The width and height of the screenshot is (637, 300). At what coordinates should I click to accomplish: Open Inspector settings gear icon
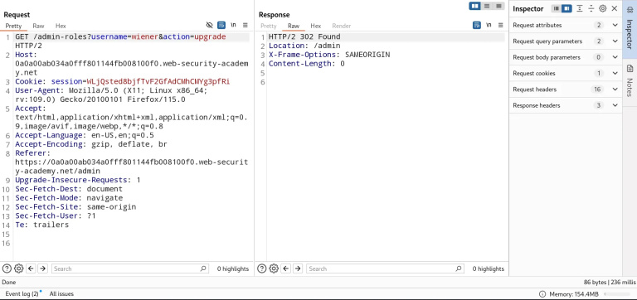point(603,8)
